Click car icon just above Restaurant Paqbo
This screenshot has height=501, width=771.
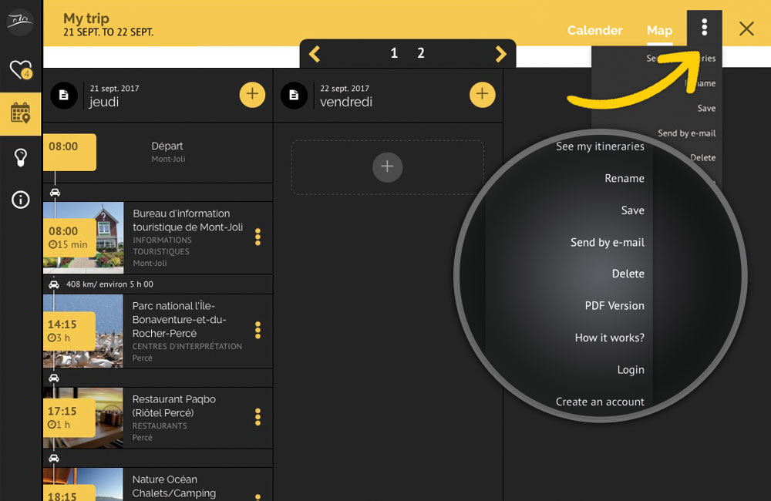pos(54,378)
